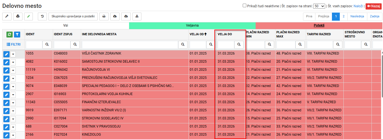Sort by the TARIFNI RAZRED column header
Screen dimensions: 383x139
[319, 34]
